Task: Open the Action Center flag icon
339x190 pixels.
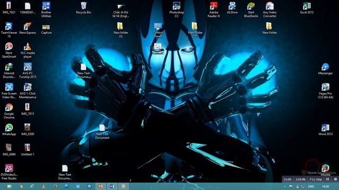Action: tap(291, 186)
